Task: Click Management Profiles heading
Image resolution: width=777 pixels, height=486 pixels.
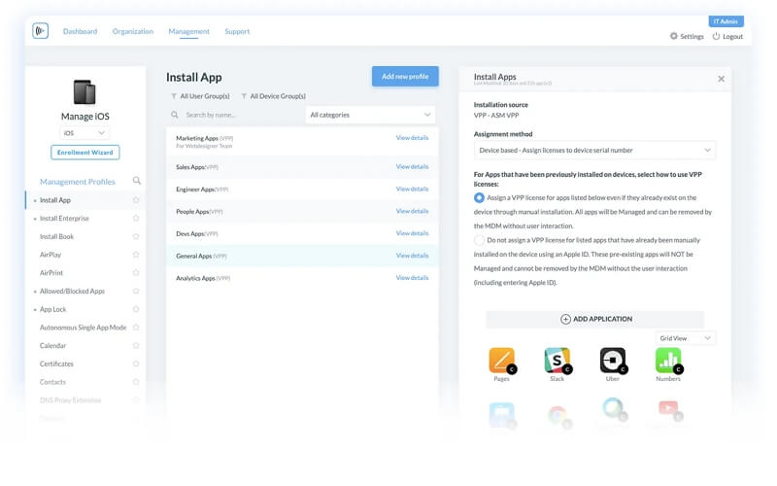Action: tap(78, 182)
